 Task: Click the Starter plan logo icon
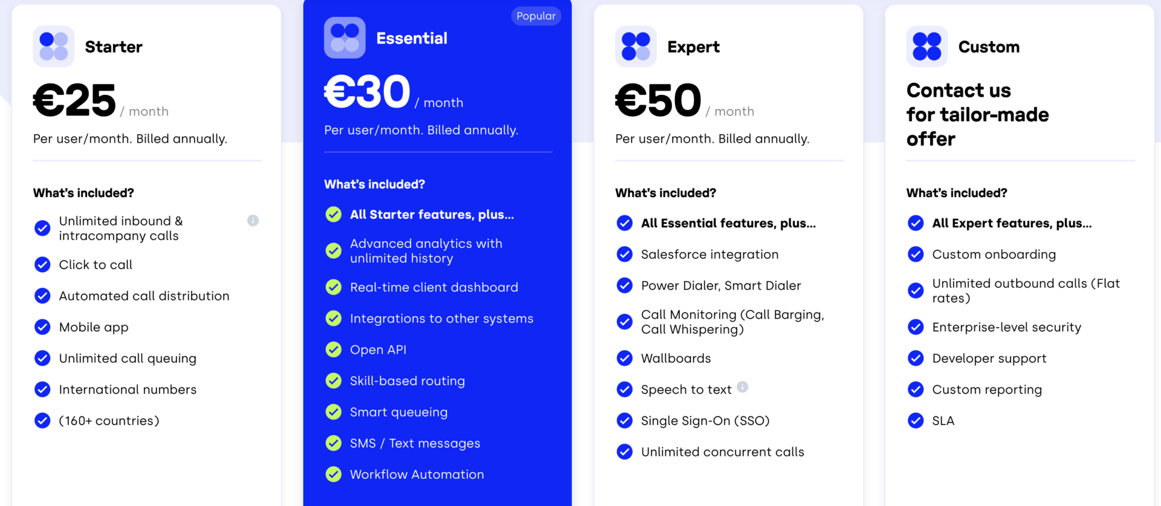54,47
